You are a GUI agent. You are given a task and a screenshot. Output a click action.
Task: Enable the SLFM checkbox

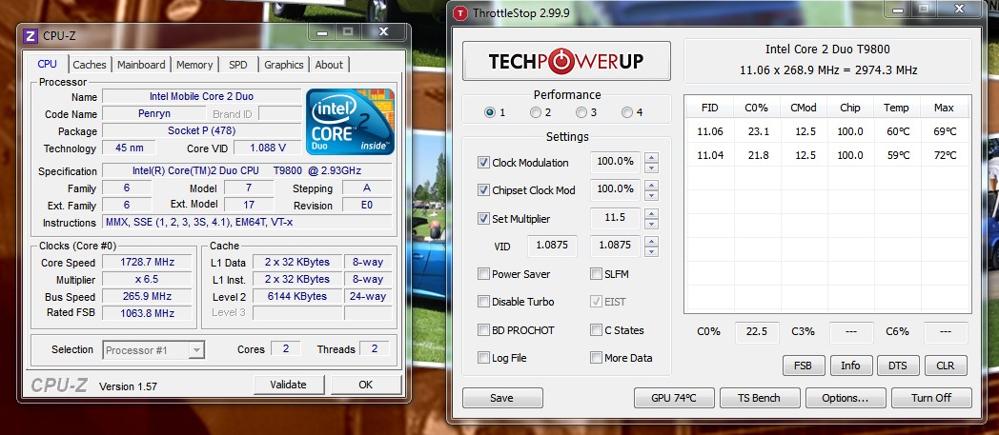click(x=596, y=274)
